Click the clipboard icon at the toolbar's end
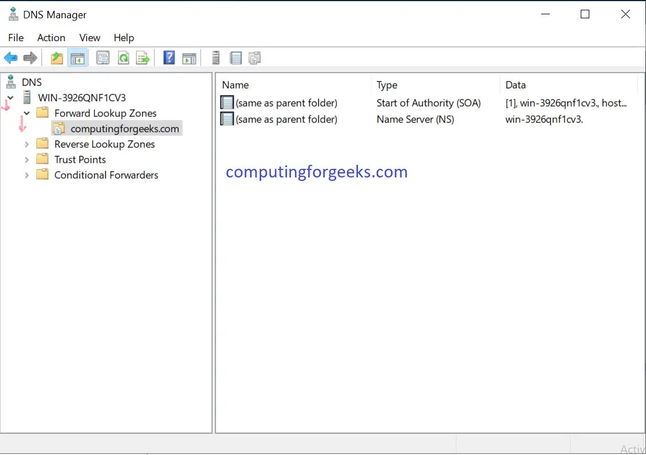The width and height of the screenshot is (646, 455). pyautogui.click(x=254, y=57)
